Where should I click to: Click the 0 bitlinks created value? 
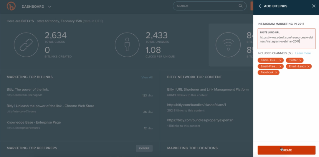tap(47, 50)
